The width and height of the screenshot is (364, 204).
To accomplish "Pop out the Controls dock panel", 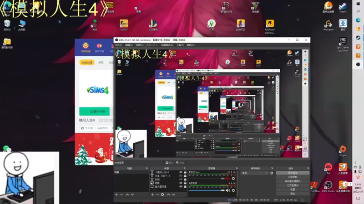I will click(x=308, y=168).
